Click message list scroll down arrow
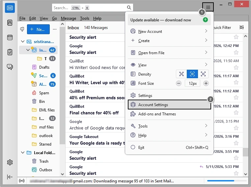The width and height of the screenshot is (251, 187). [245, 174]
